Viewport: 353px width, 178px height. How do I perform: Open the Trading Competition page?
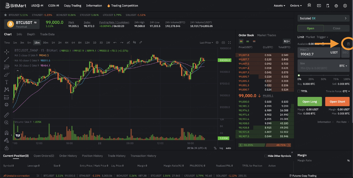[x=123, y=6]
